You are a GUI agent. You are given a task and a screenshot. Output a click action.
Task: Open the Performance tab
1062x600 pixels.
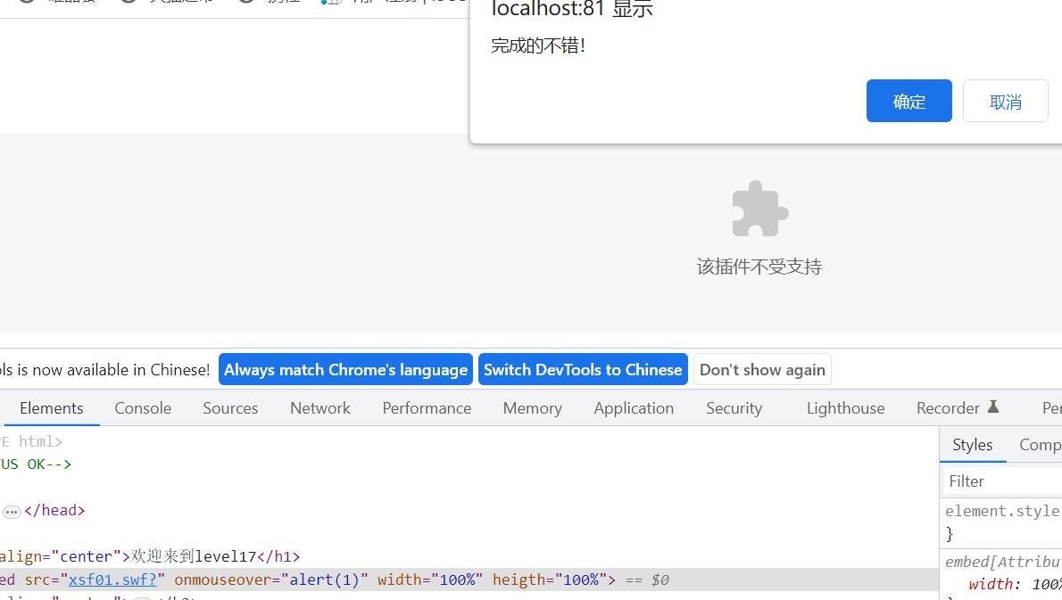427,408
